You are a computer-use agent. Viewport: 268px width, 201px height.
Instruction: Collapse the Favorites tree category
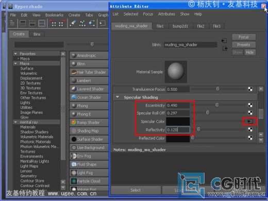15,54
